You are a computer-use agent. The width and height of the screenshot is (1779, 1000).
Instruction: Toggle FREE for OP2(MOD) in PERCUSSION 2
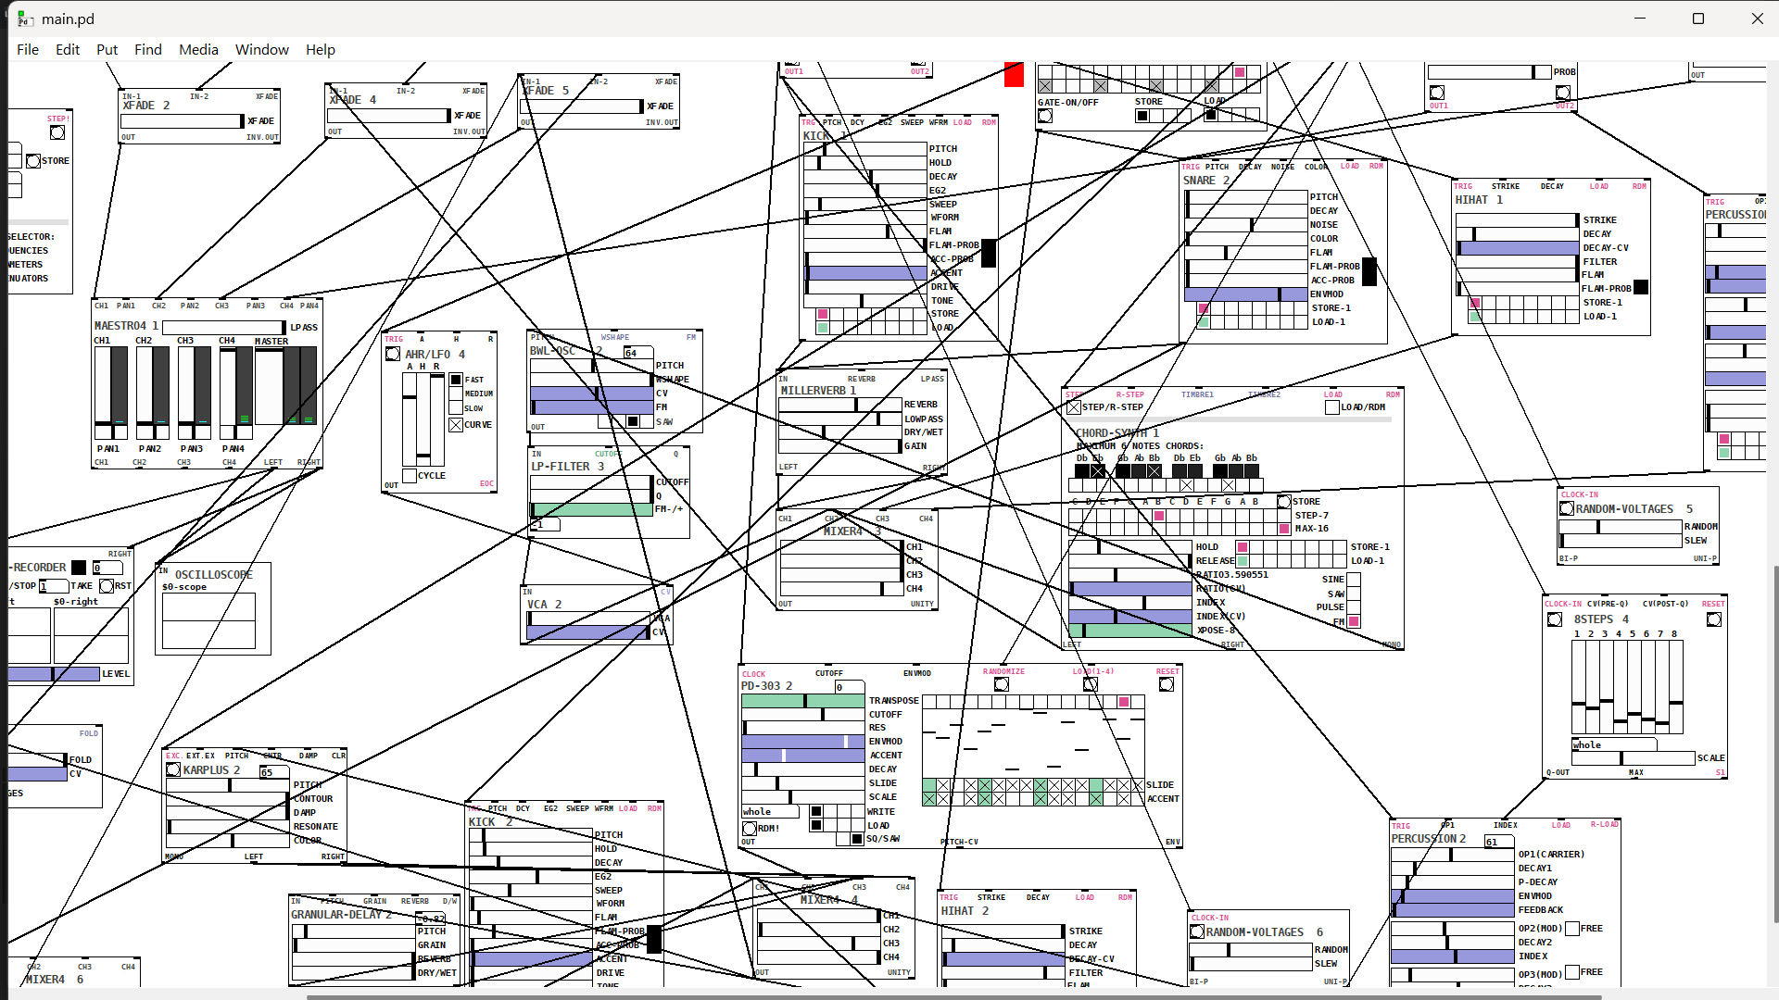click(1572, 929)
